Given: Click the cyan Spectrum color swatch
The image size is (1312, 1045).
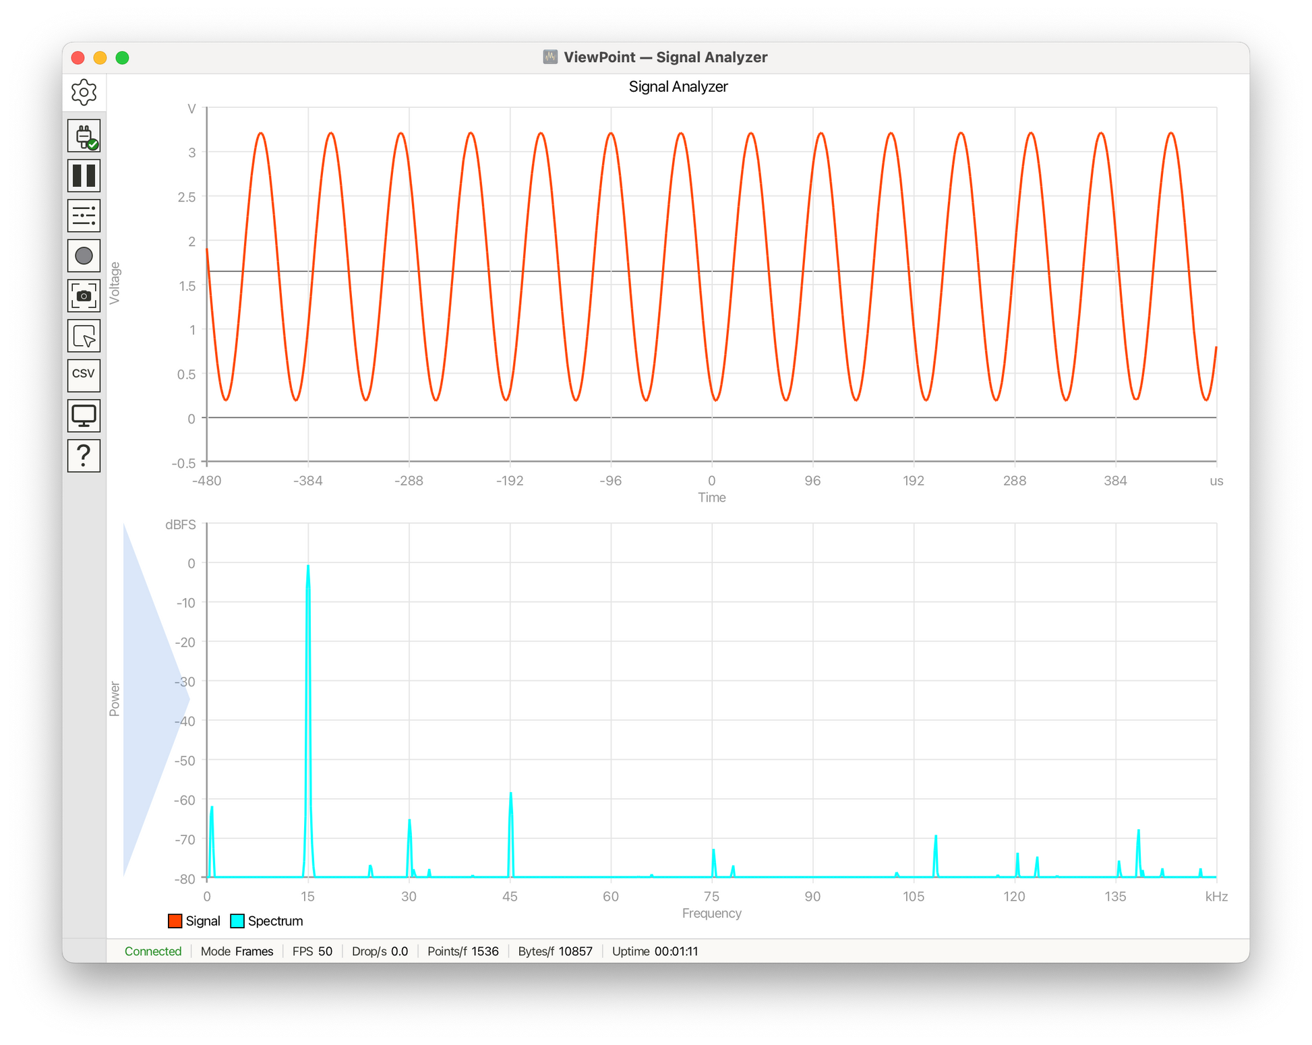Looking at the screenshot, I should (237, 921).
